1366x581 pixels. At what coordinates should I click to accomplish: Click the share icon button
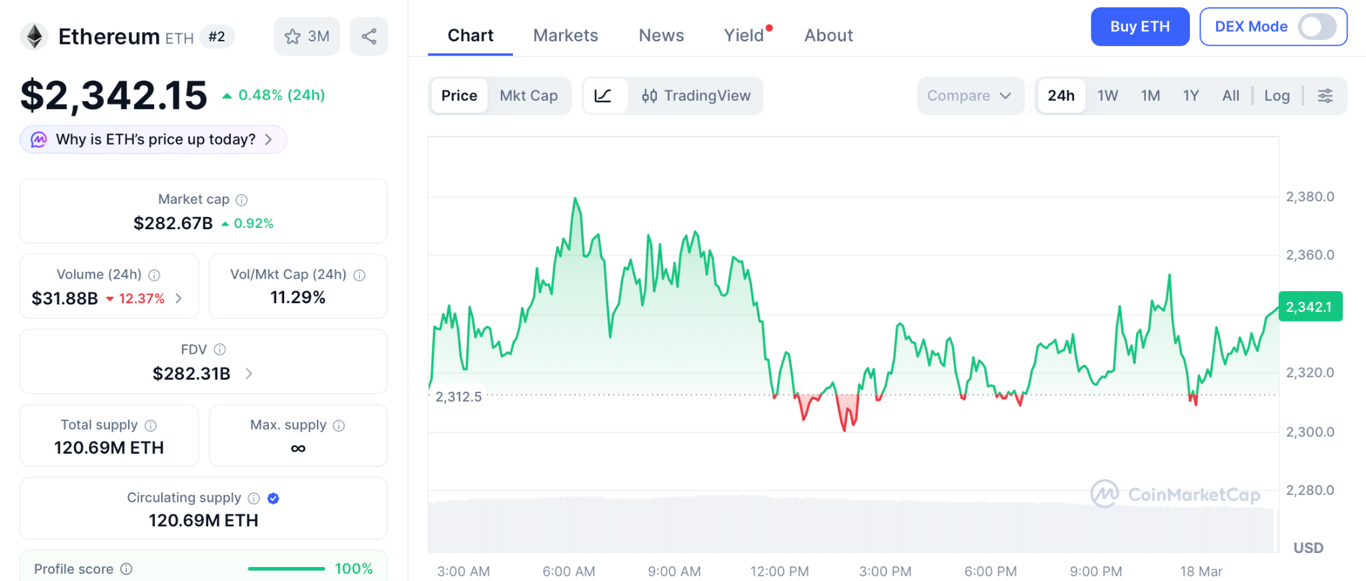(x=369, y=37)
